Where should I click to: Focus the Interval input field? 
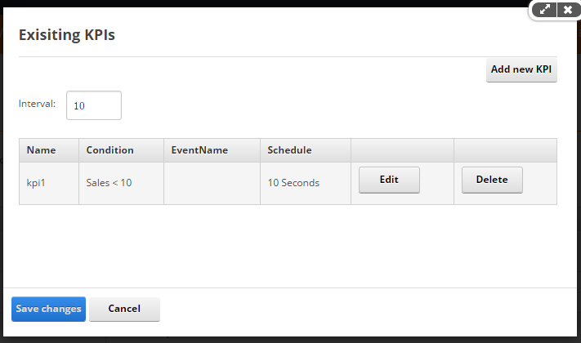coord(94,105)
